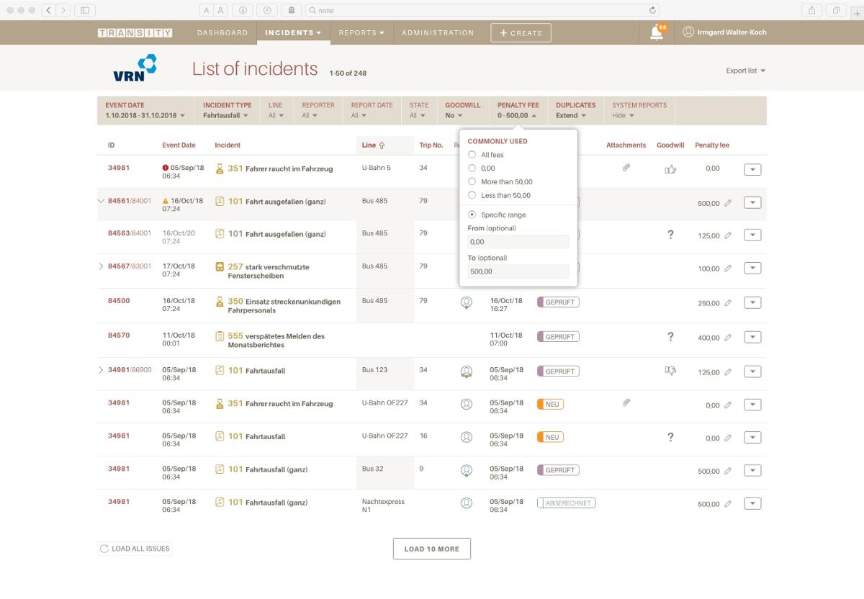This screenshot has width=864, height=599.
Task: Click the reporter icon in the Bus 123 row
Action: tap(466, 371)
